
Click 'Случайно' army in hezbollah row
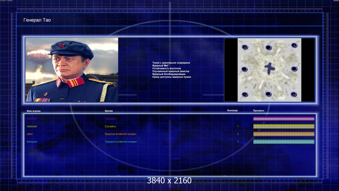click(110, 126)
